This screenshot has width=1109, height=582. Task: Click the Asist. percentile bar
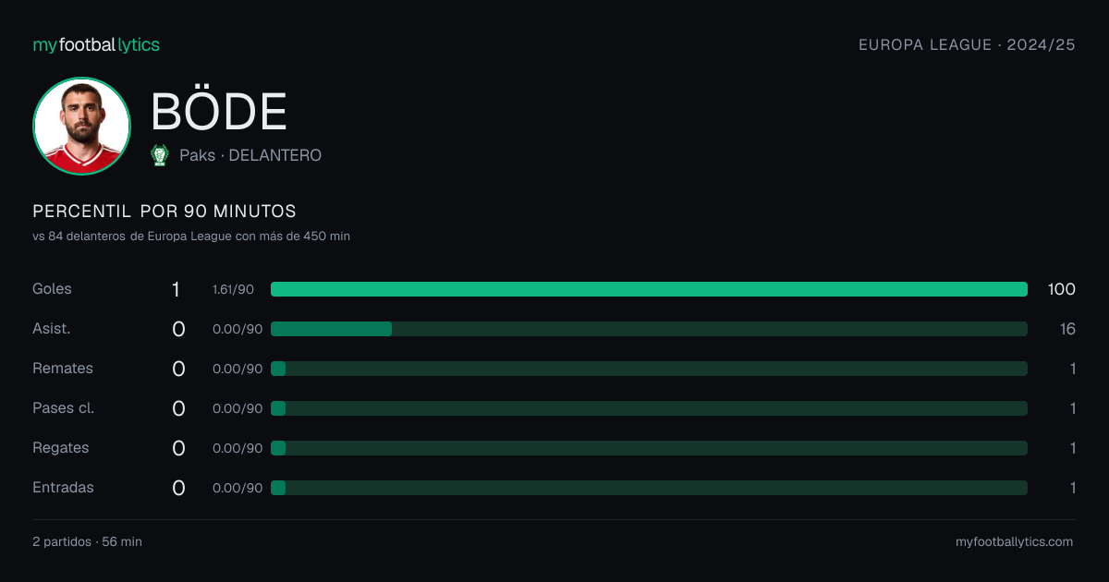[x=649, y=329]
